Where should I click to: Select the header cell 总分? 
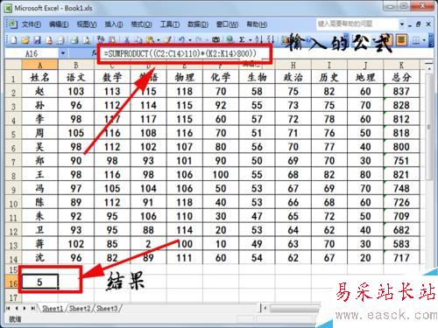(401, 77)
